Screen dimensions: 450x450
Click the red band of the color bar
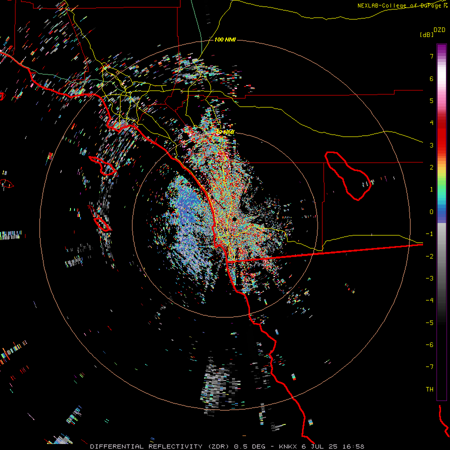click(x=441, y=135)
